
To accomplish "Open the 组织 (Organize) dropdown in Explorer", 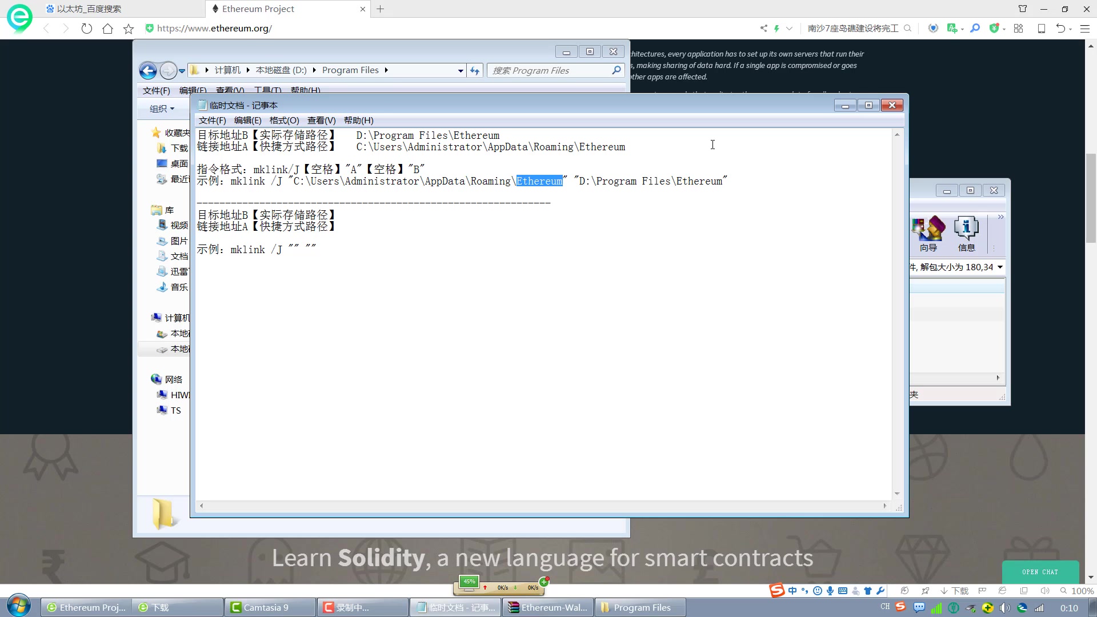I will 162,109.
